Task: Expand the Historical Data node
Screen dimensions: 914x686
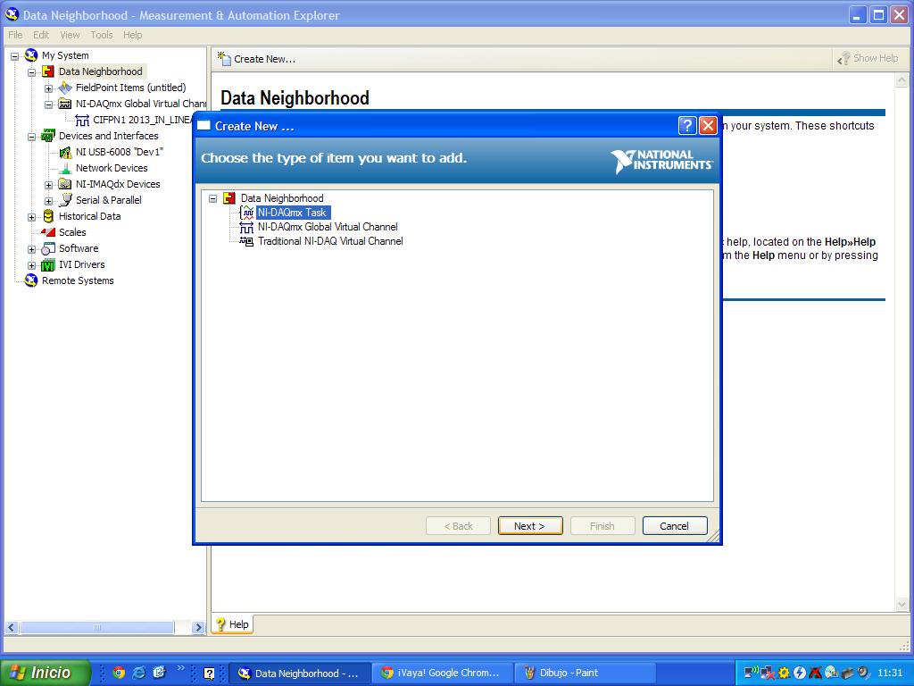Action: 32,217
